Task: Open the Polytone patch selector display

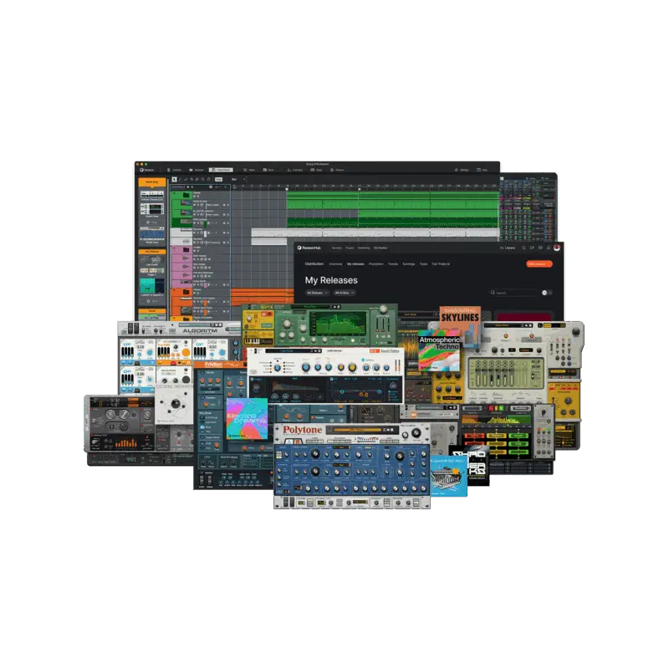Action: click(357, 430)
